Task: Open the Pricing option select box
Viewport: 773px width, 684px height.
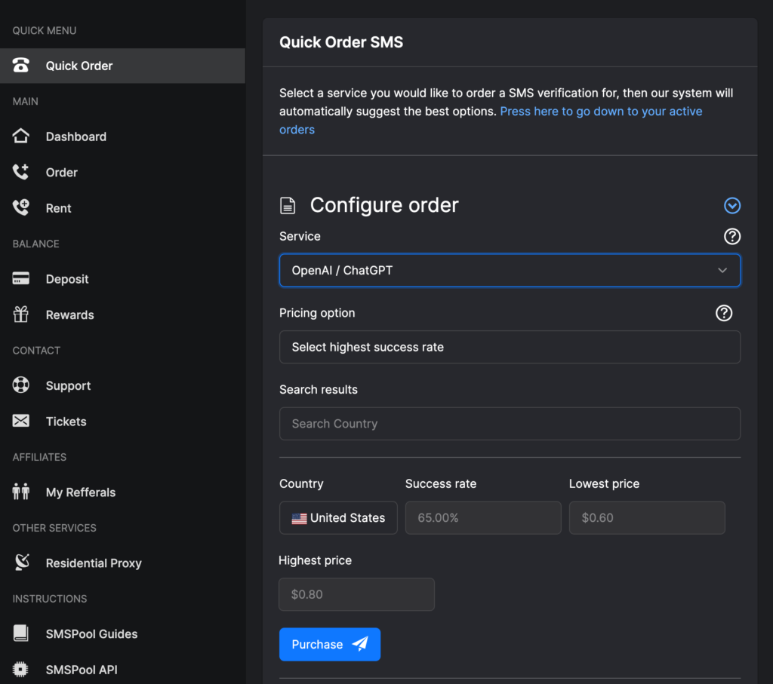Action: click(x=510, y=347)
